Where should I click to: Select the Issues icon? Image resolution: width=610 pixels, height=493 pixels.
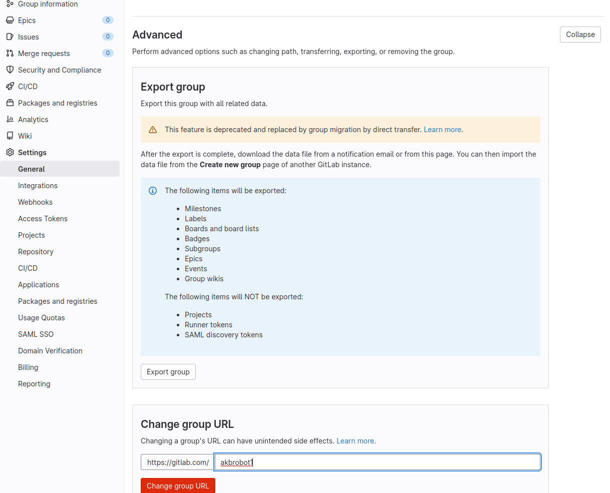pyautogui.click(x=10, y=37)
